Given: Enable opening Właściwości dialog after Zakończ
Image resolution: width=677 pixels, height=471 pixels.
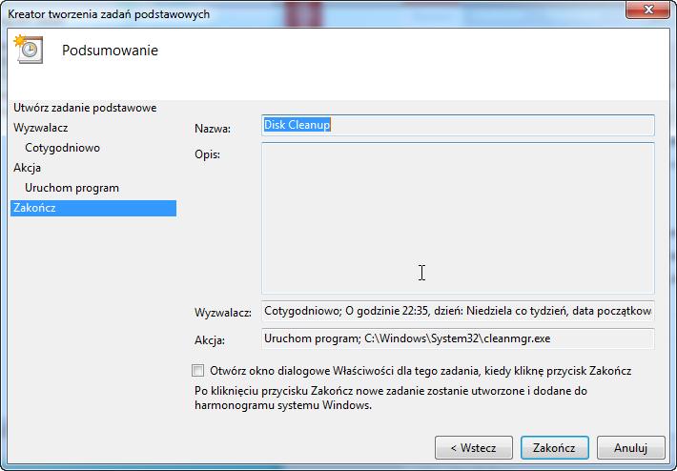Looking at the screenshot, I should pyautogui.click(x=197, y=370).
